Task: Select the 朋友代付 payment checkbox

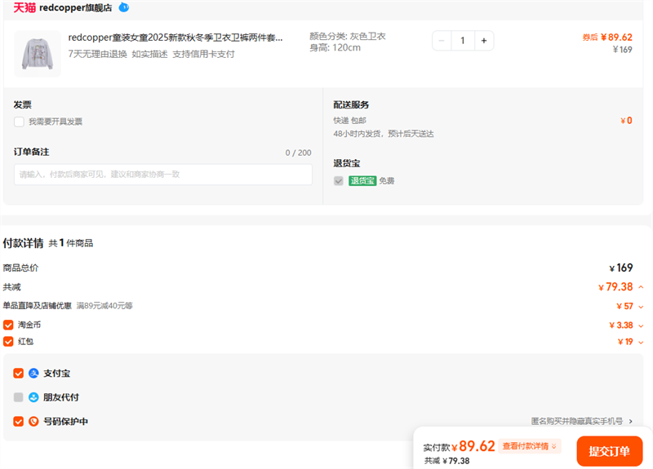Action: (19, 397)
